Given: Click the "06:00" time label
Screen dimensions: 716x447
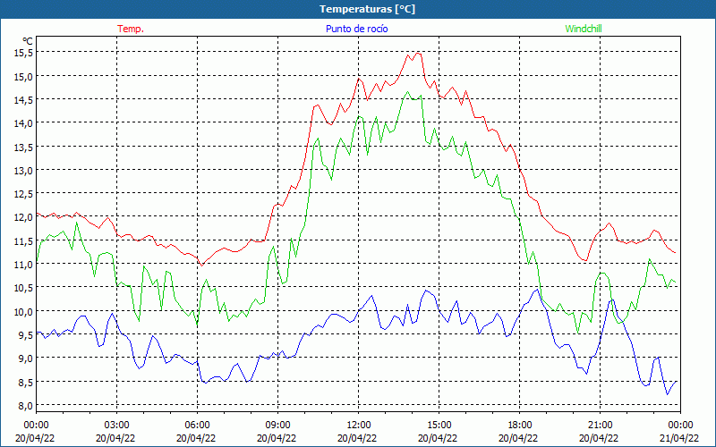Looking at the screenshot, I should point(197,426).
